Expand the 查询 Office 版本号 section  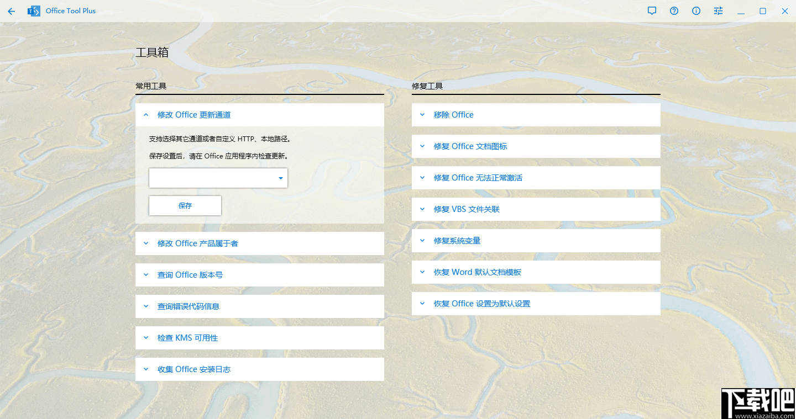tap(146, 274)
